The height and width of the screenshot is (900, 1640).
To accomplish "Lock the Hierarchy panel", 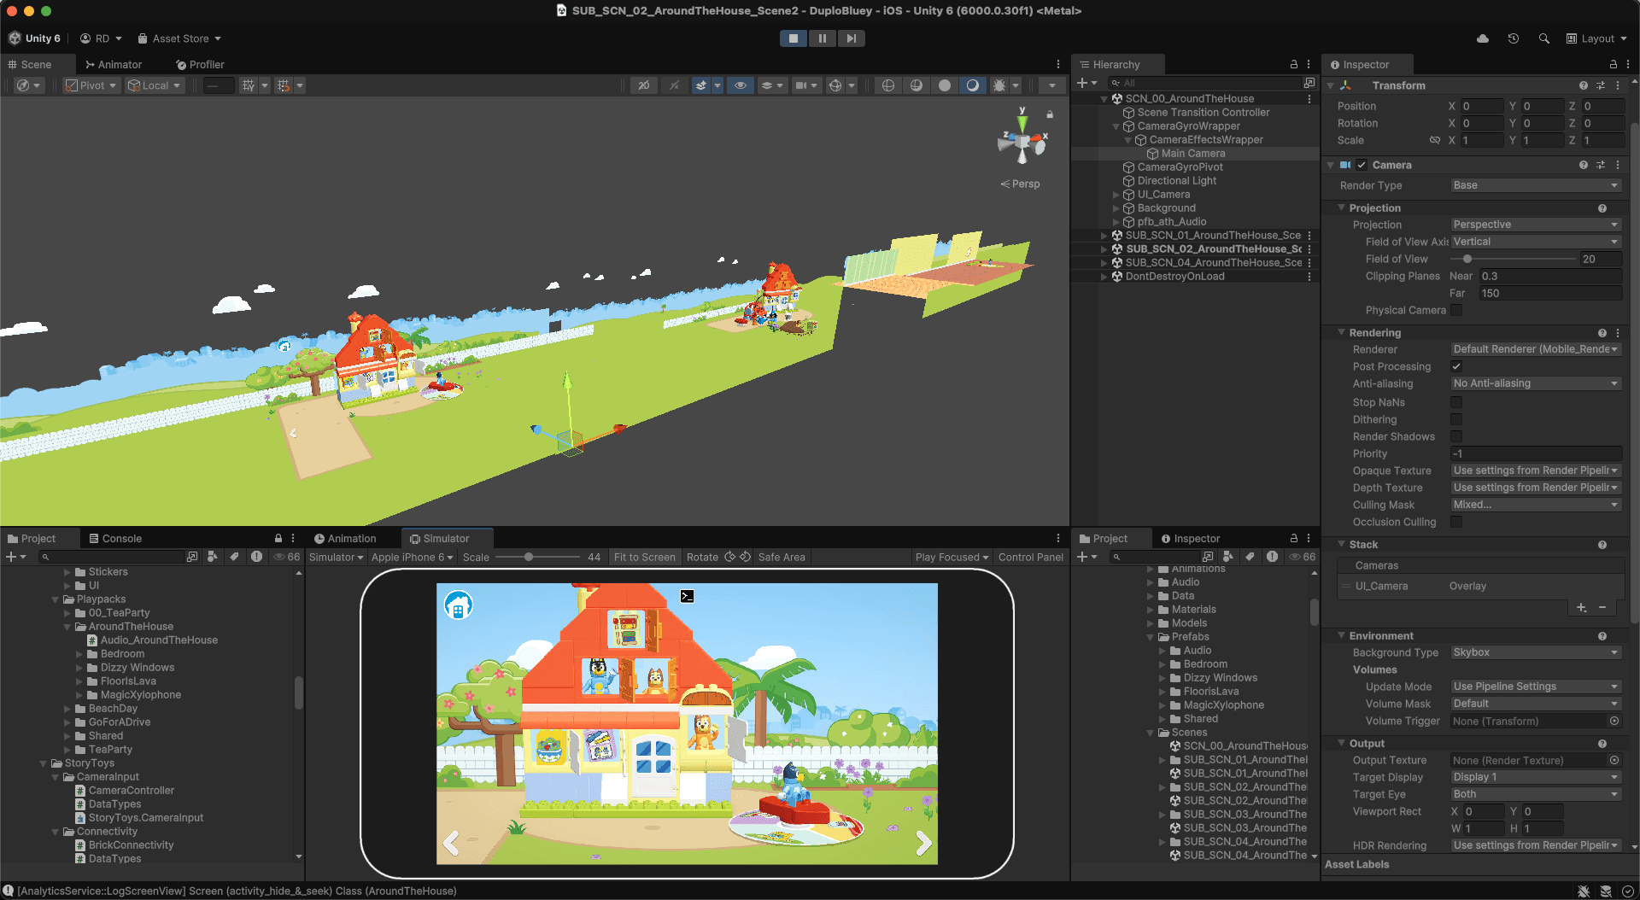I will pyautogui.click(x=1293, y=65).
